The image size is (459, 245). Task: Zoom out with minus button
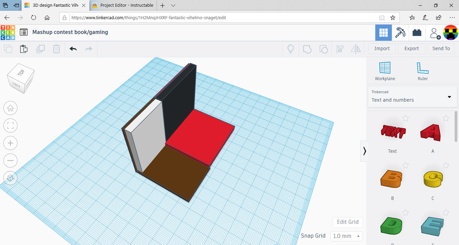tap(10, 161)
